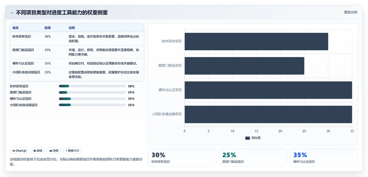This screenshot has width=368, height=177.
Task: Select the 进度 tag chip
Action: pos(54,151)
